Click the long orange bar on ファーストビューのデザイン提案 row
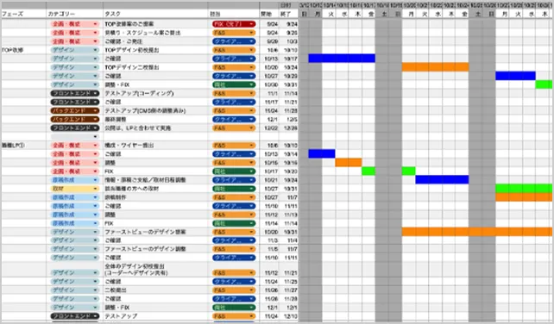The height and width of the screenshot is (324, 554). pyautogui.click(x=477, y=232)
